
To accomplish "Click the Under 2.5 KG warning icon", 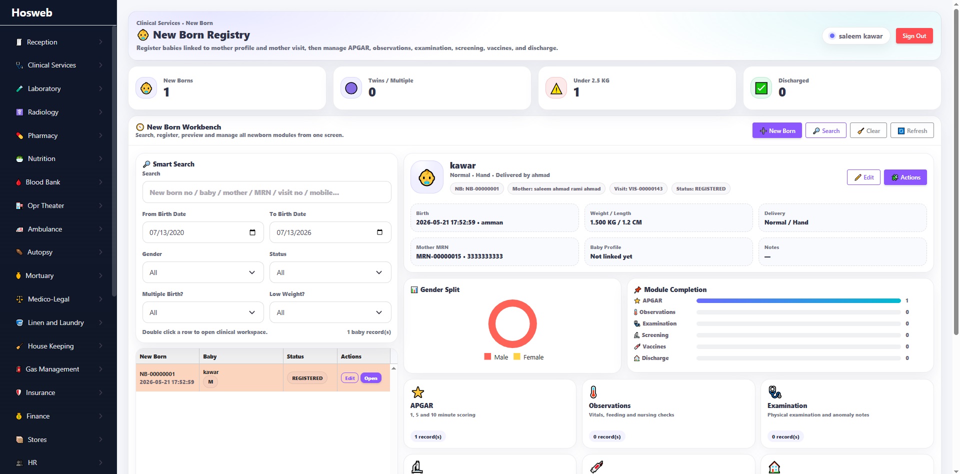I will click(x=556, y=88).
